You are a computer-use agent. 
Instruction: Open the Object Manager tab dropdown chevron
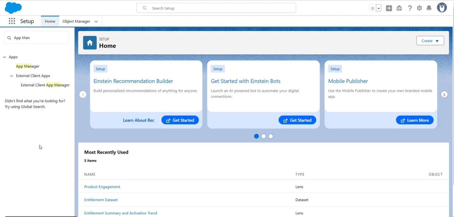point(96,21)
